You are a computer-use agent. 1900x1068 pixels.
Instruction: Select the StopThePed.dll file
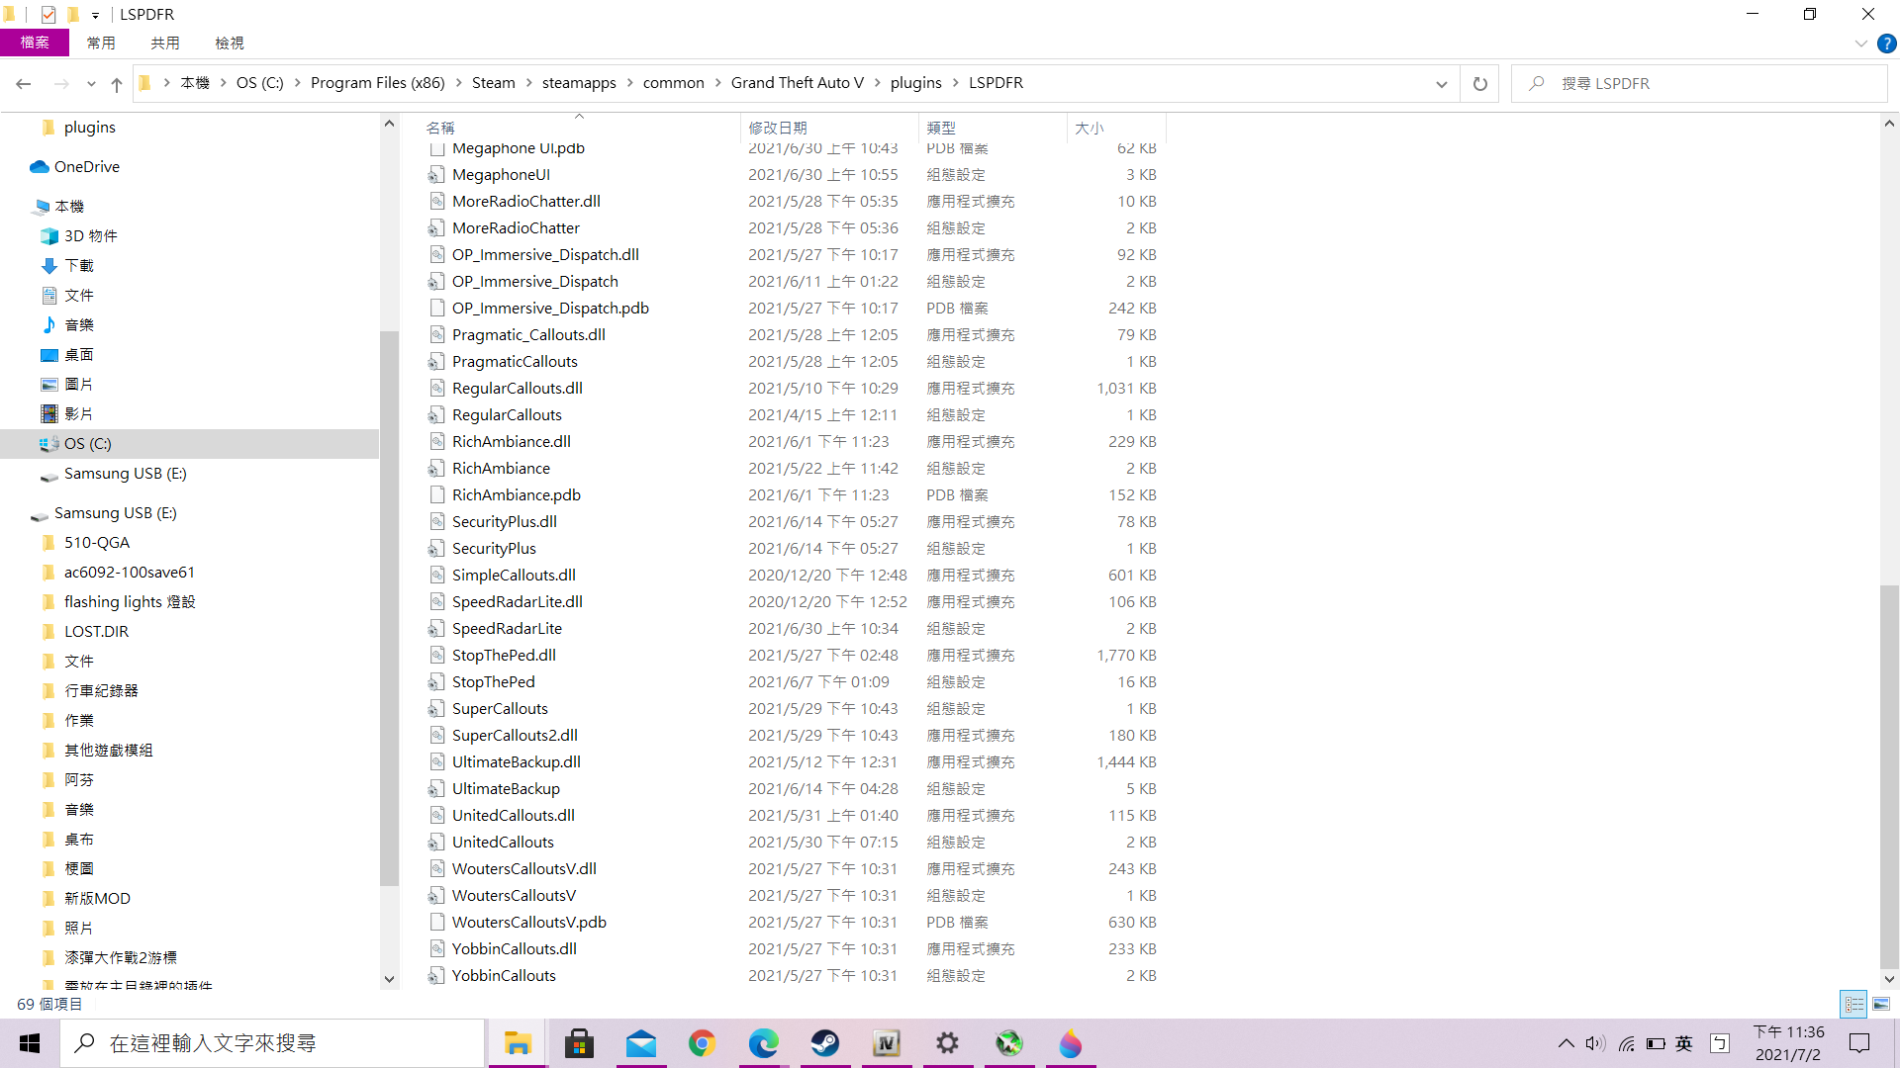pyautogui.click(x=504, y=655)
